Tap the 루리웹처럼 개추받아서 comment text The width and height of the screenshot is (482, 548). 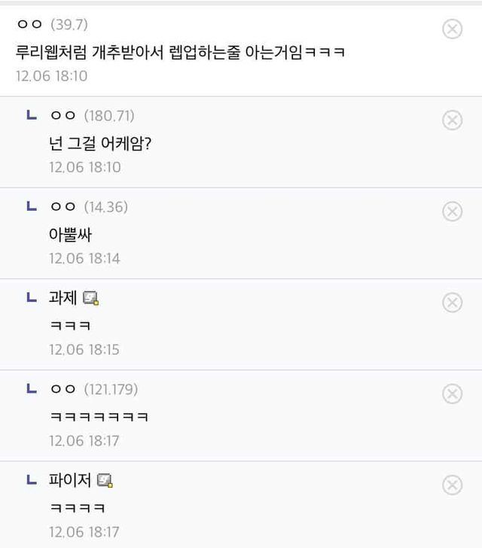[180, 52]
